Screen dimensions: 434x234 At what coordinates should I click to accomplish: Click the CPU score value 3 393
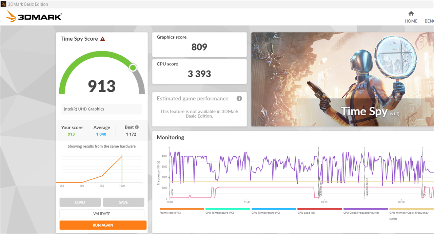coord(199,74)
